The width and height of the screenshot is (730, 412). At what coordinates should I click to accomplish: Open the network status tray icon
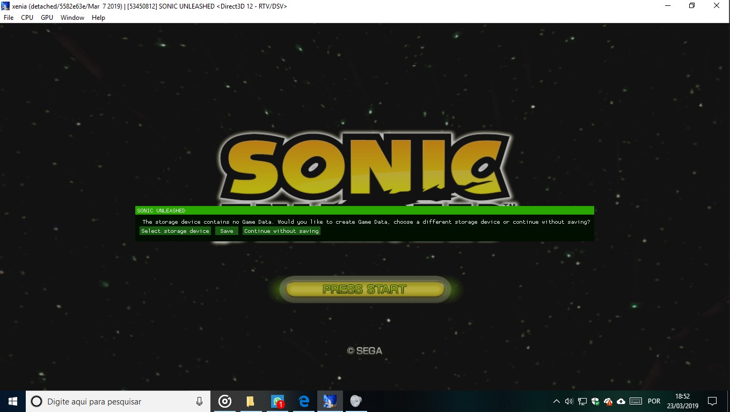pos(582,401)
